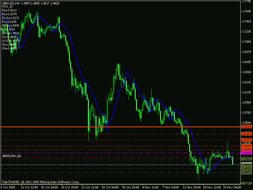
Task: Select the 4 Nov 12:00 time label
Action: point(150,187)
